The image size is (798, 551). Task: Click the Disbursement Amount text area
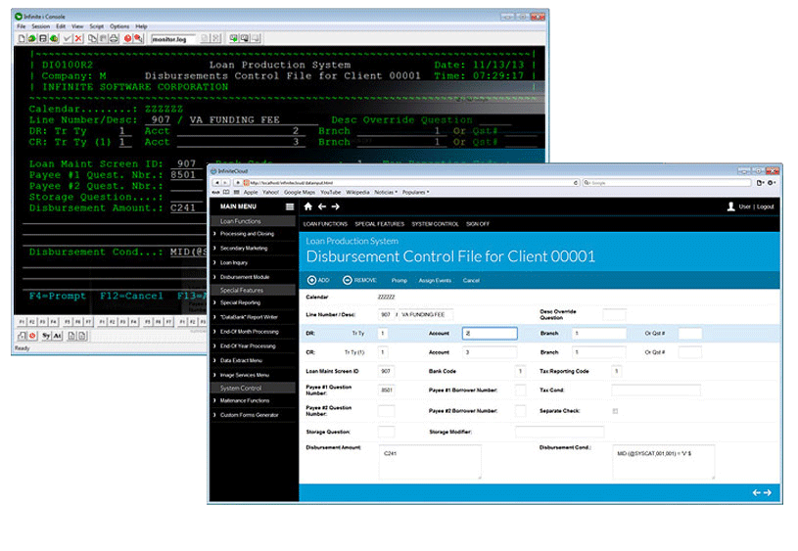430,462
